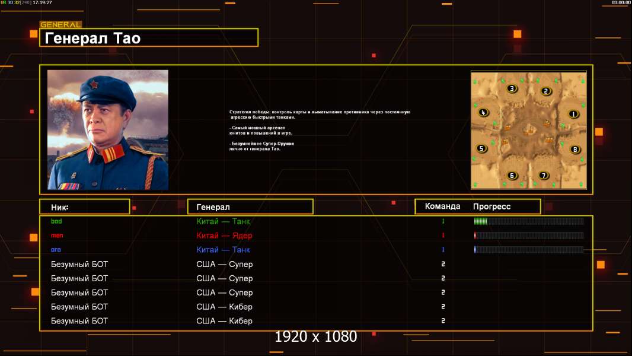Click the green player's loading progress bar
Screen dimensions: 632x356
pos(529,221)
